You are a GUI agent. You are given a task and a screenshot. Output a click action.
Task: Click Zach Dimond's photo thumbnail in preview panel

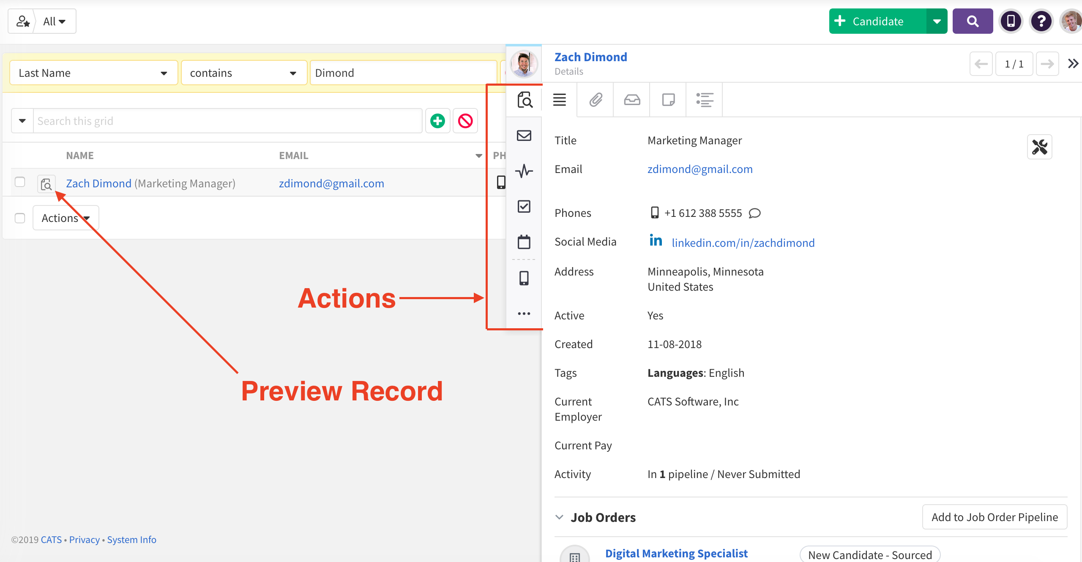tap(524, 64)
